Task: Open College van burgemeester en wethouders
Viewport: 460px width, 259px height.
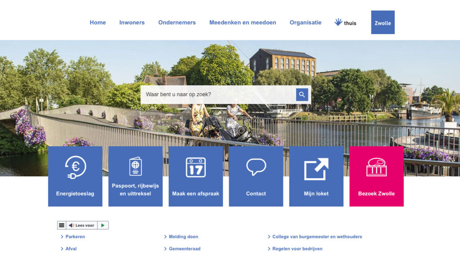Action: click(x=317, y=237)
